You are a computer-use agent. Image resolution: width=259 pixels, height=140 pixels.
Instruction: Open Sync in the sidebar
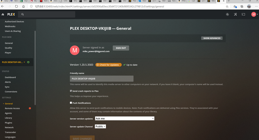[7, 87]
